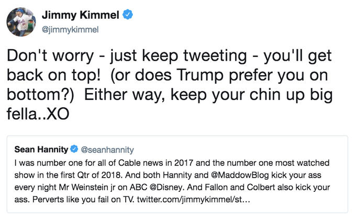Open Jimmy Kimmel's profile avatar photo
This screenshot has width=356, height=219.
click(21, 22)
